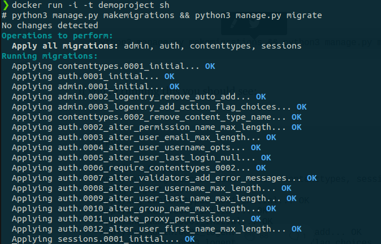Click the admin.0002_logentry_remove_auto_add line

coord(138,97)
